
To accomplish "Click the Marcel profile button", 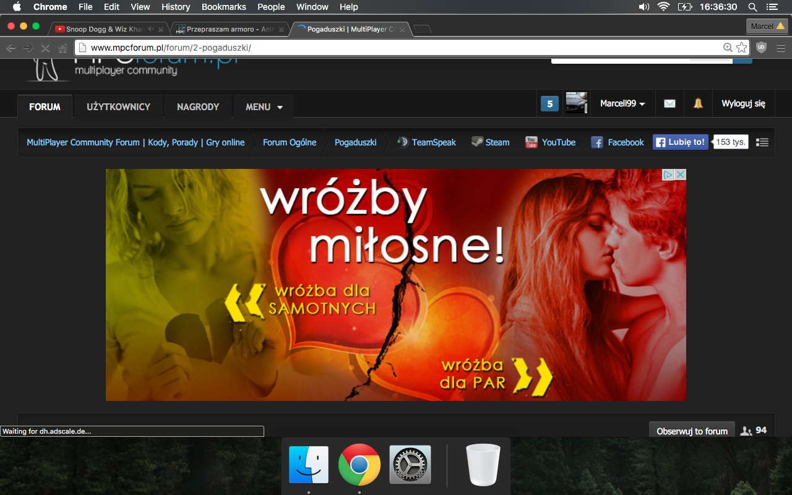I will click(x=767, y=26).
